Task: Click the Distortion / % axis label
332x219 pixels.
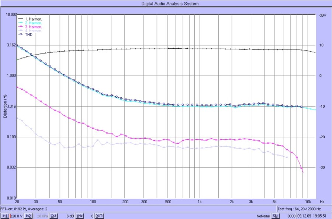Action: coord(5,107)
